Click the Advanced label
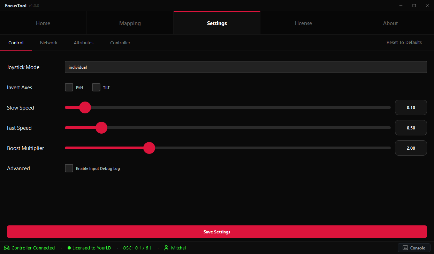This screenshot has width=434, height=254. click(x=18, y=168)
